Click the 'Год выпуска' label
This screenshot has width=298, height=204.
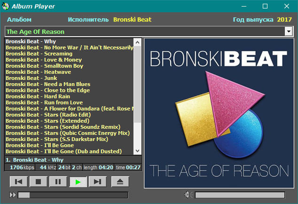point(253,20)
